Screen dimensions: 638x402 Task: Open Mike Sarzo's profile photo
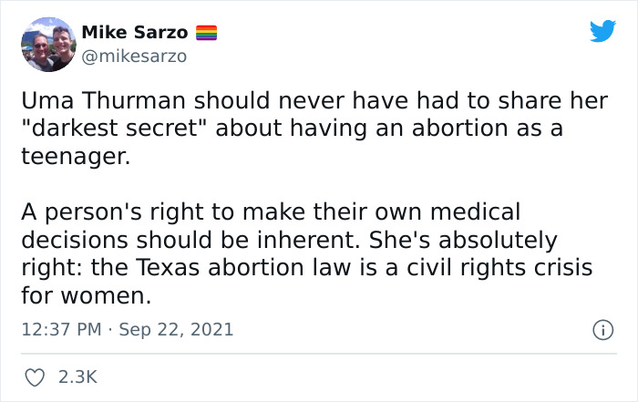click(x=46, y=44)
